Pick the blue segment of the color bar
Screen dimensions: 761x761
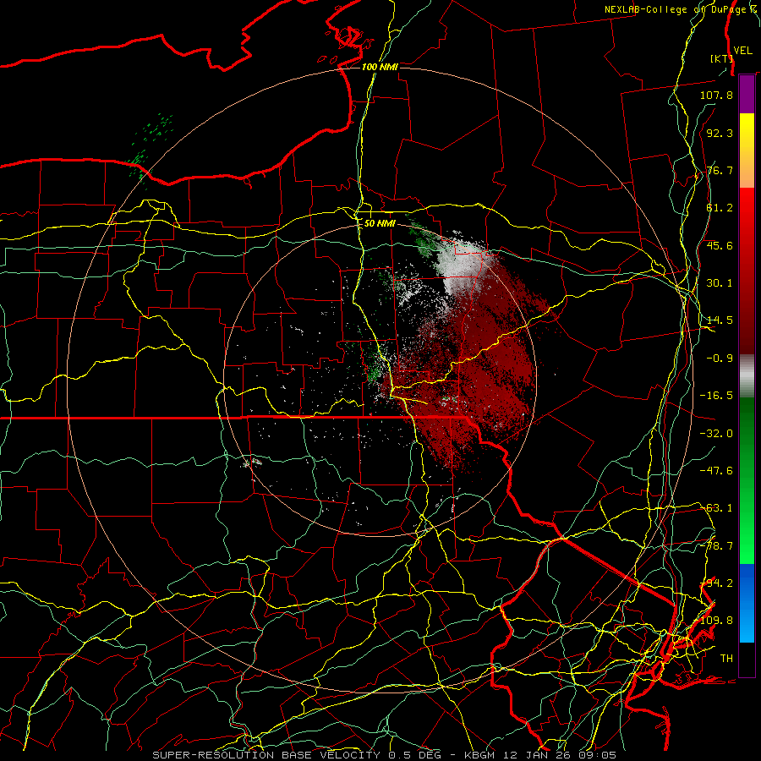[x=747, y=603]
